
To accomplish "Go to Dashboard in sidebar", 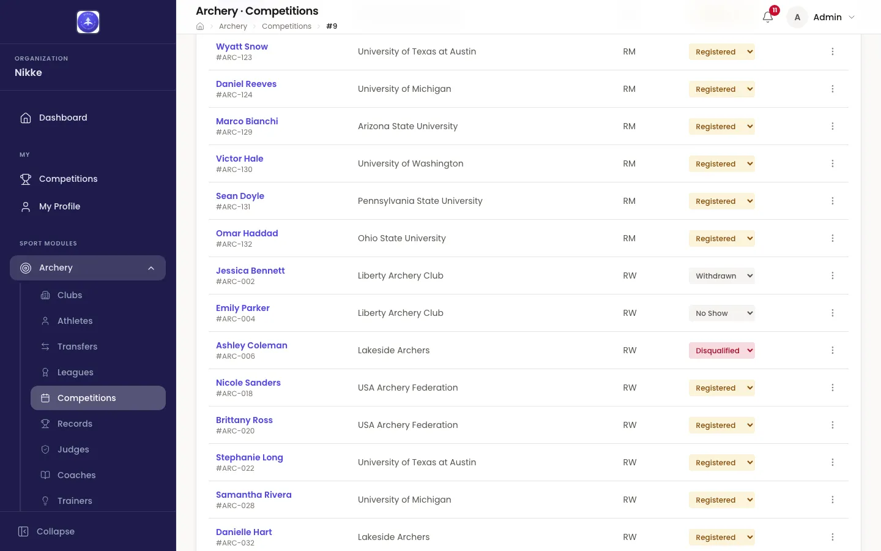I will [87, 118].
